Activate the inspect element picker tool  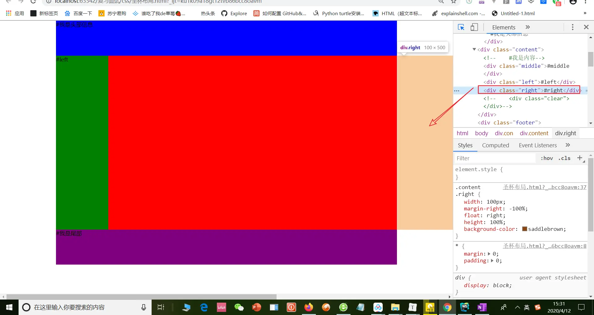(461, 27)
